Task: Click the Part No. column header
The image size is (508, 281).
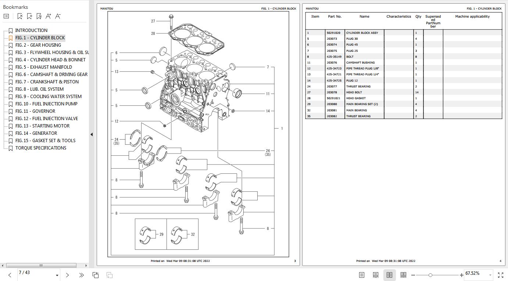Action: click(335, 17)
